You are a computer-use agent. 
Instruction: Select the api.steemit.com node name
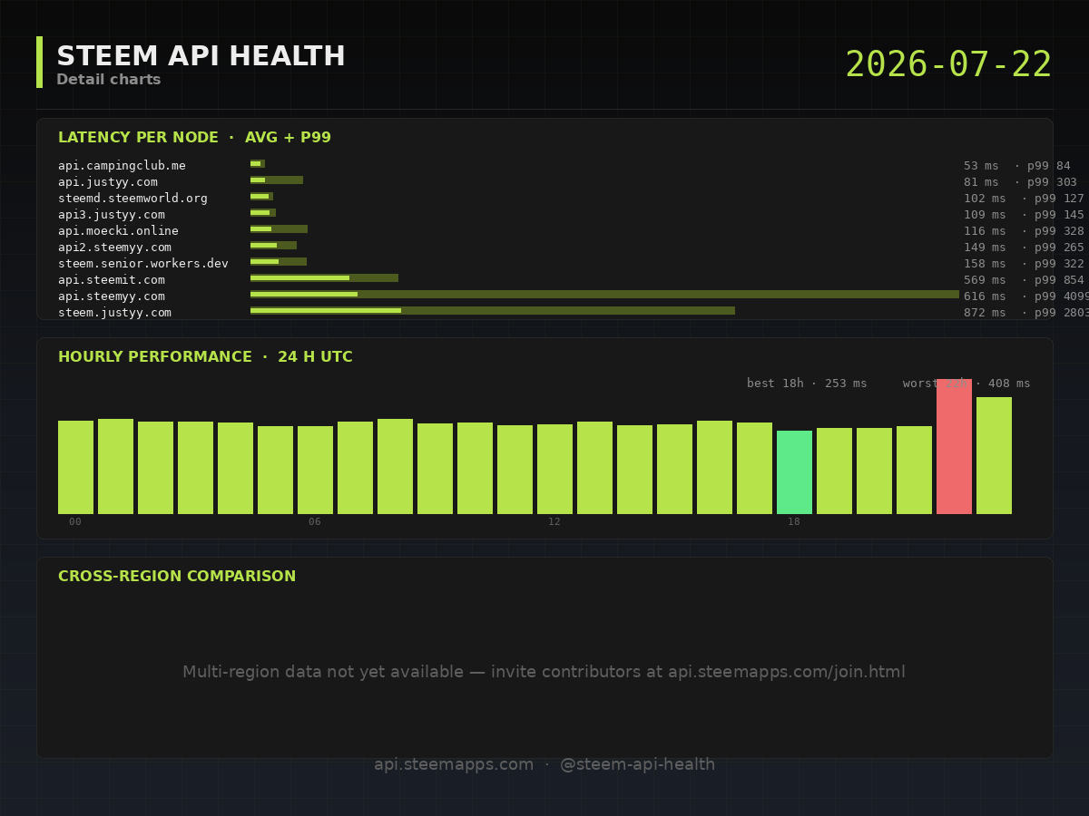coord(112,280)
